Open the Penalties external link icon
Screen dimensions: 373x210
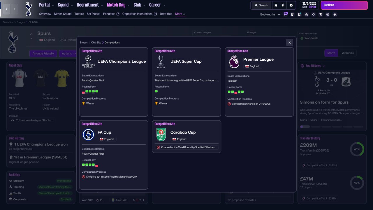(x=118, y=14)
